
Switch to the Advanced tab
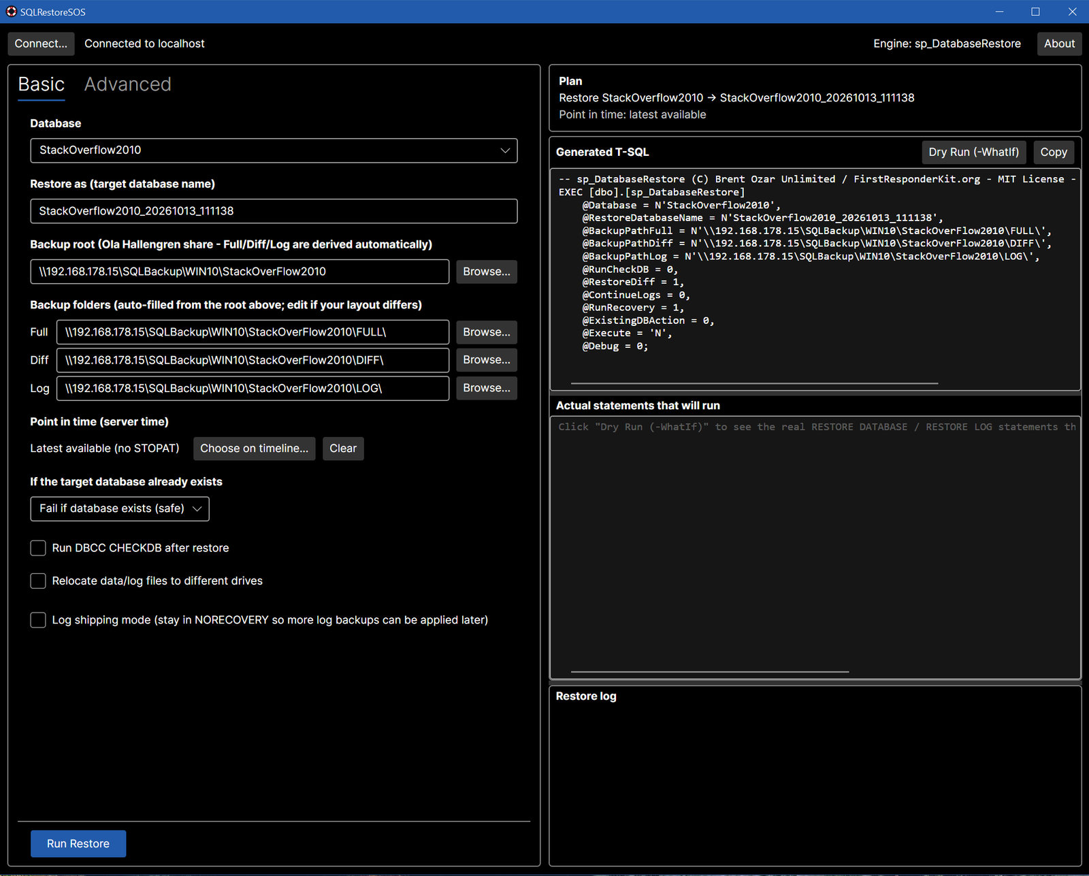(x=128, y=84)
